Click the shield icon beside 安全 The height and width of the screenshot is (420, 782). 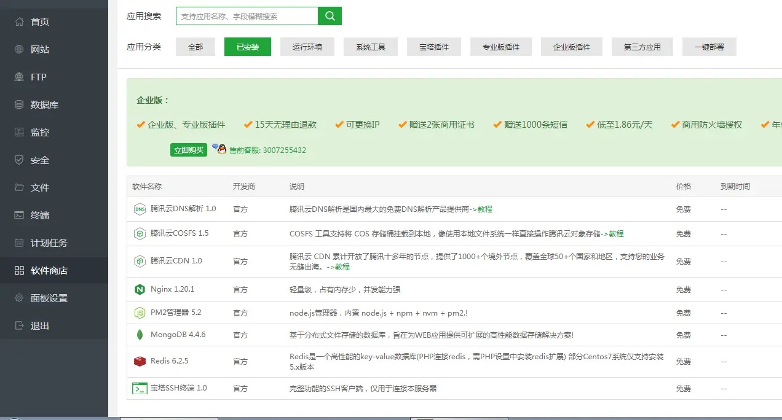coord(19,160)
